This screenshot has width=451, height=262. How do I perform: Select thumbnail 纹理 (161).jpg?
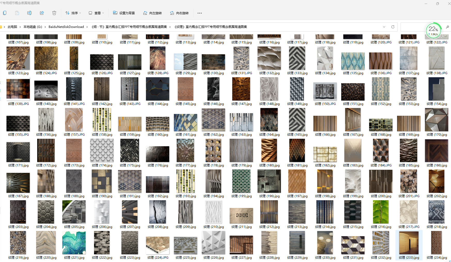[x=185, y=122]
